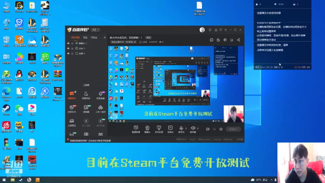Click the start streaming button
Screen dimensions: 325x183
[x=234, y=129]
